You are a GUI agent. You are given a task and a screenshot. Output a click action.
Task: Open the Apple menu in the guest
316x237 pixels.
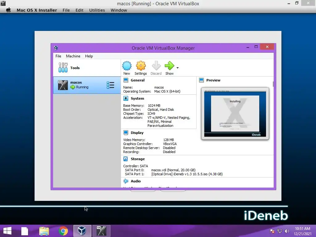(8, 10)
